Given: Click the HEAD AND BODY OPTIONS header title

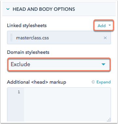Looking at the screenshot, I should [x=44, y=9].
